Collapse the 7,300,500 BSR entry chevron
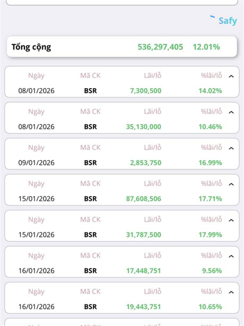Screen dimensions: 244x326 click(231, 76)
